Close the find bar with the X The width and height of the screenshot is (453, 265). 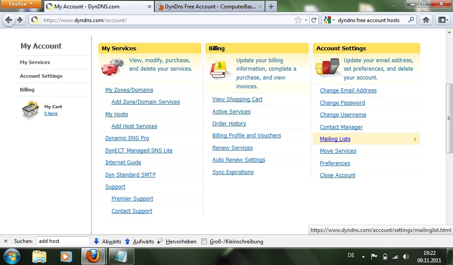[x=6, y=241]
